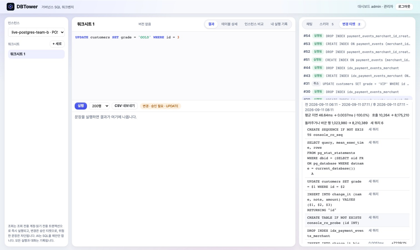Create a new worksheet with + 새로
Screen dimensions: 420x250
tap(57, 44)
